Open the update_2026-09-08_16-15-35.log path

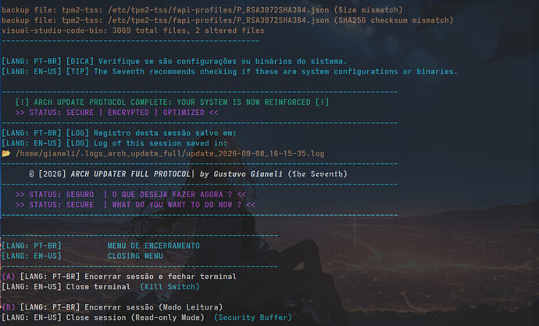170,153
